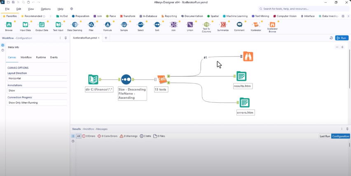Open the Edit menu
Image resolution: width=351 pixels, height=176 pixels.
click(19, 9)
